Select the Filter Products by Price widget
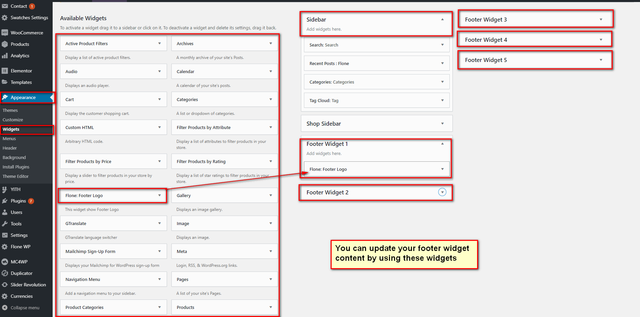640x317 pixels. 113,161
